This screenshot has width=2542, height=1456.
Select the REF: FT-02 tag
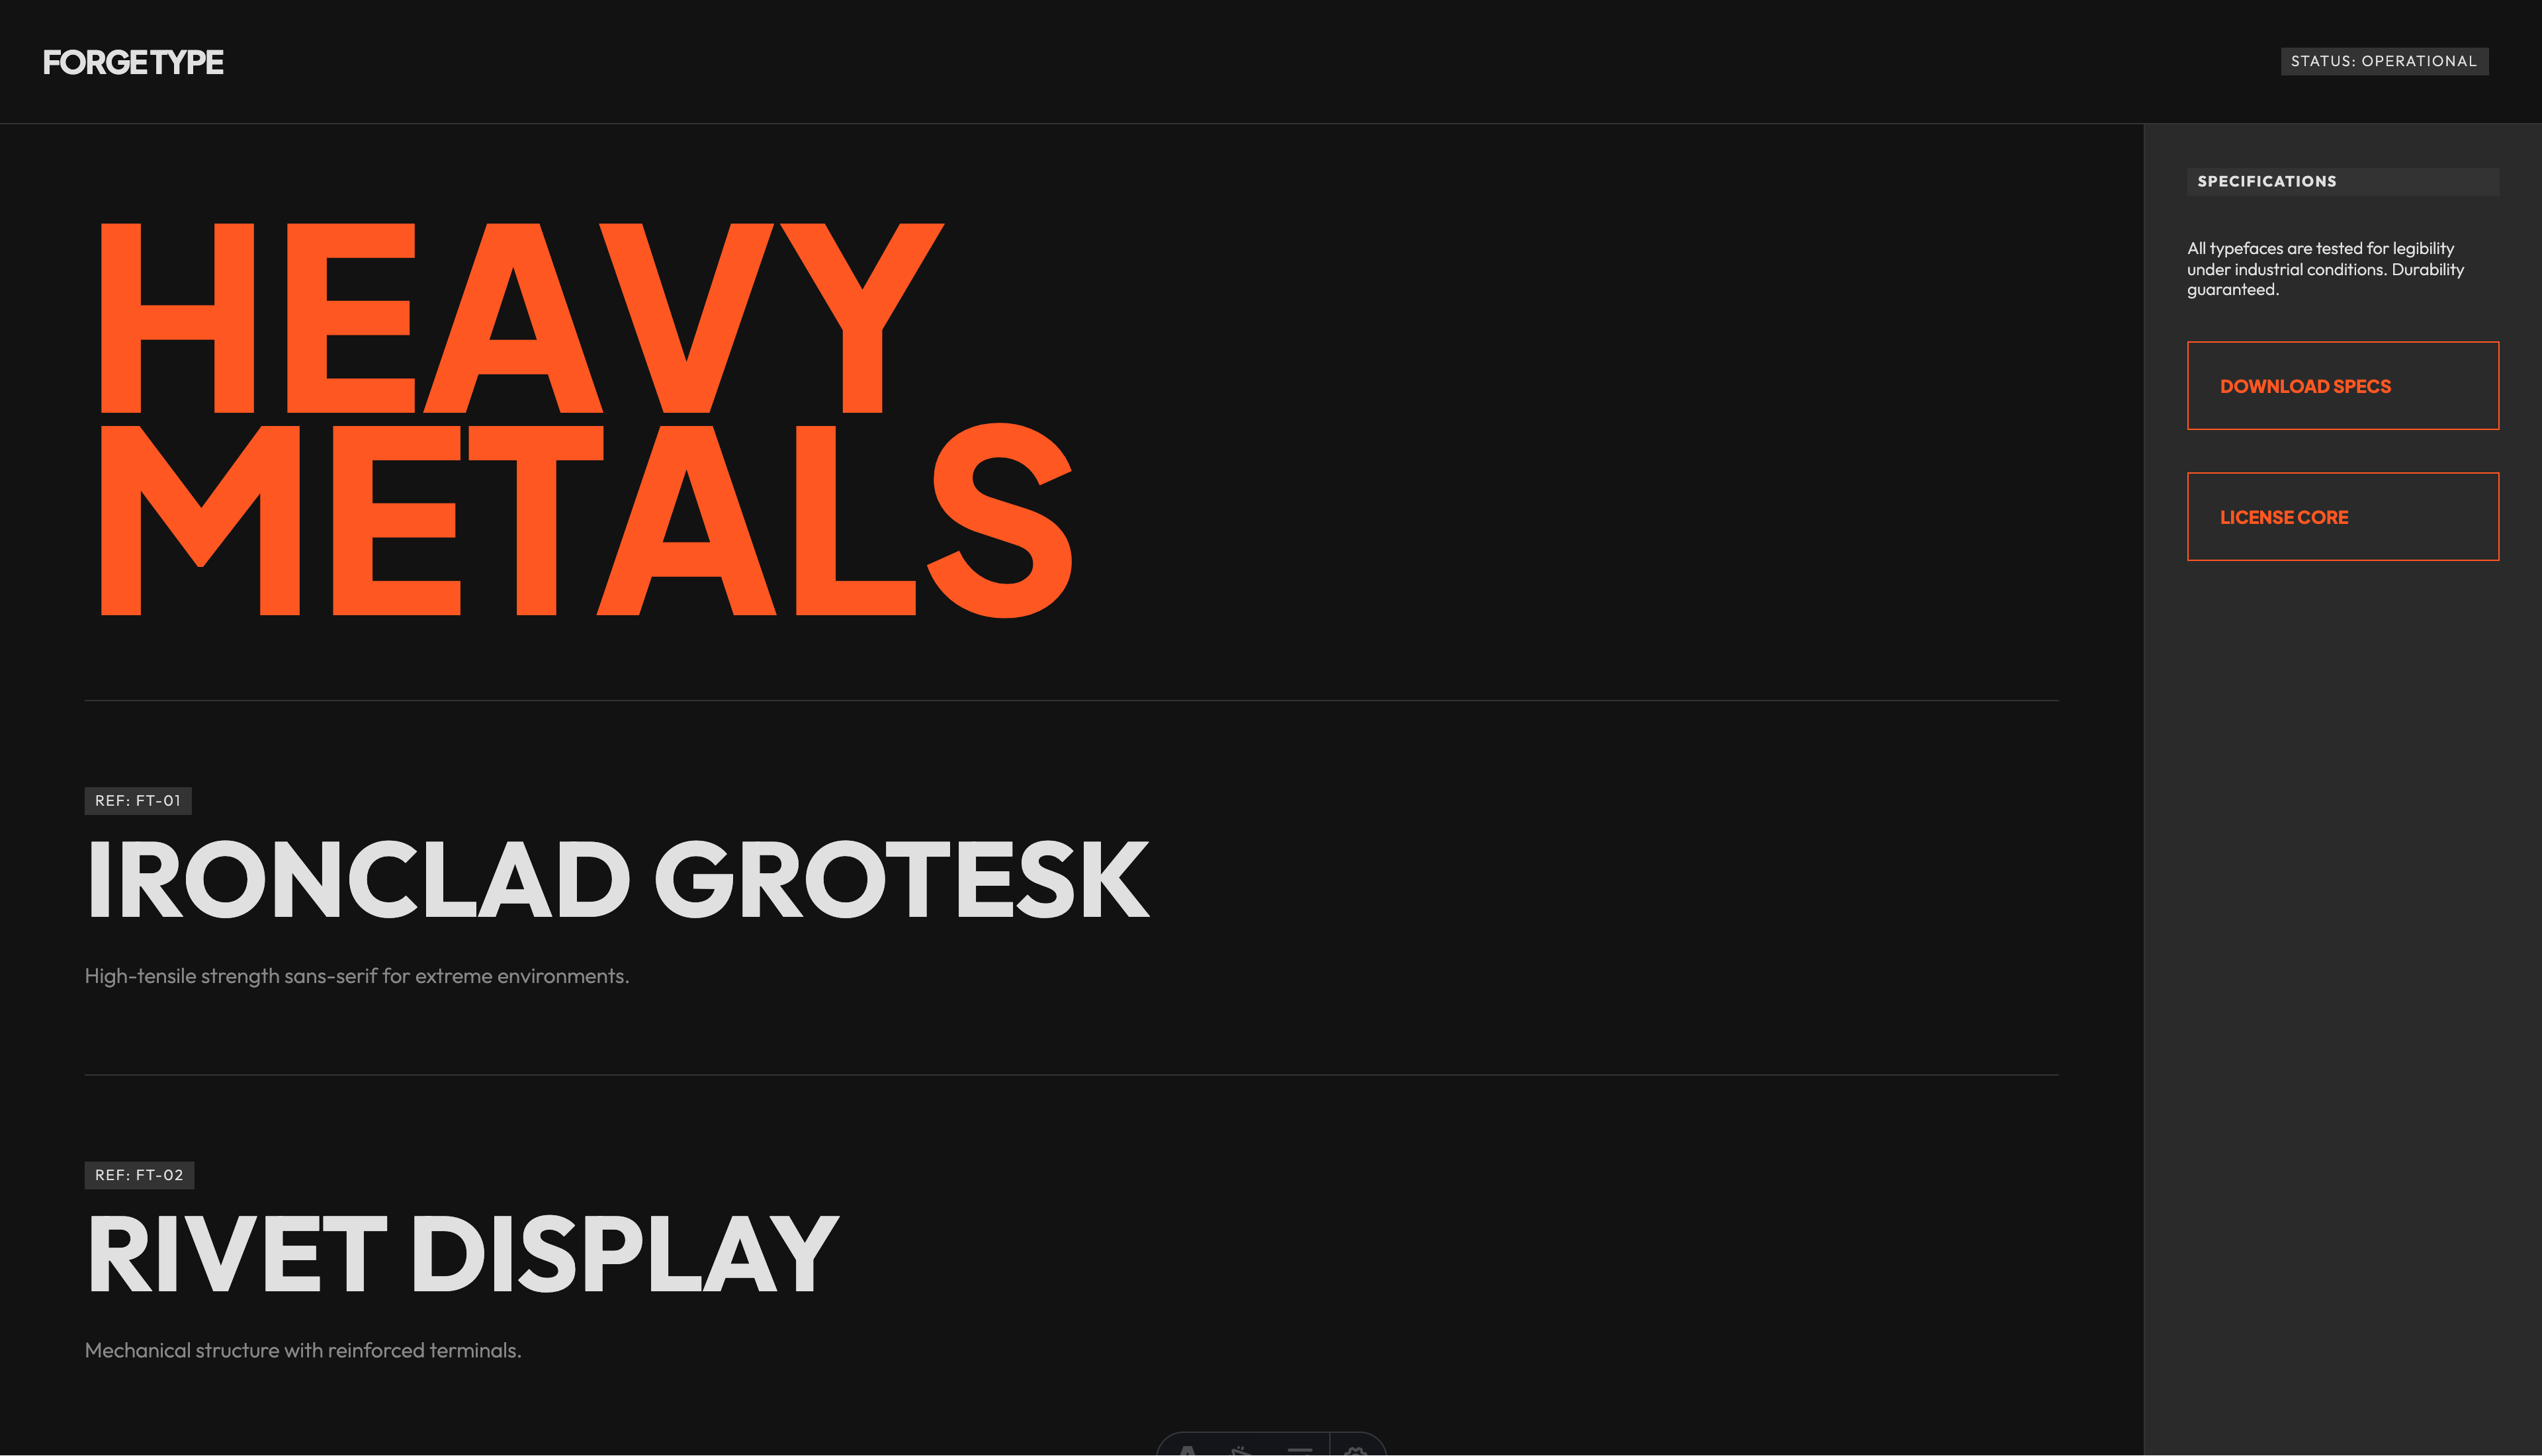pyautogui.click(x=139, y=1175)
